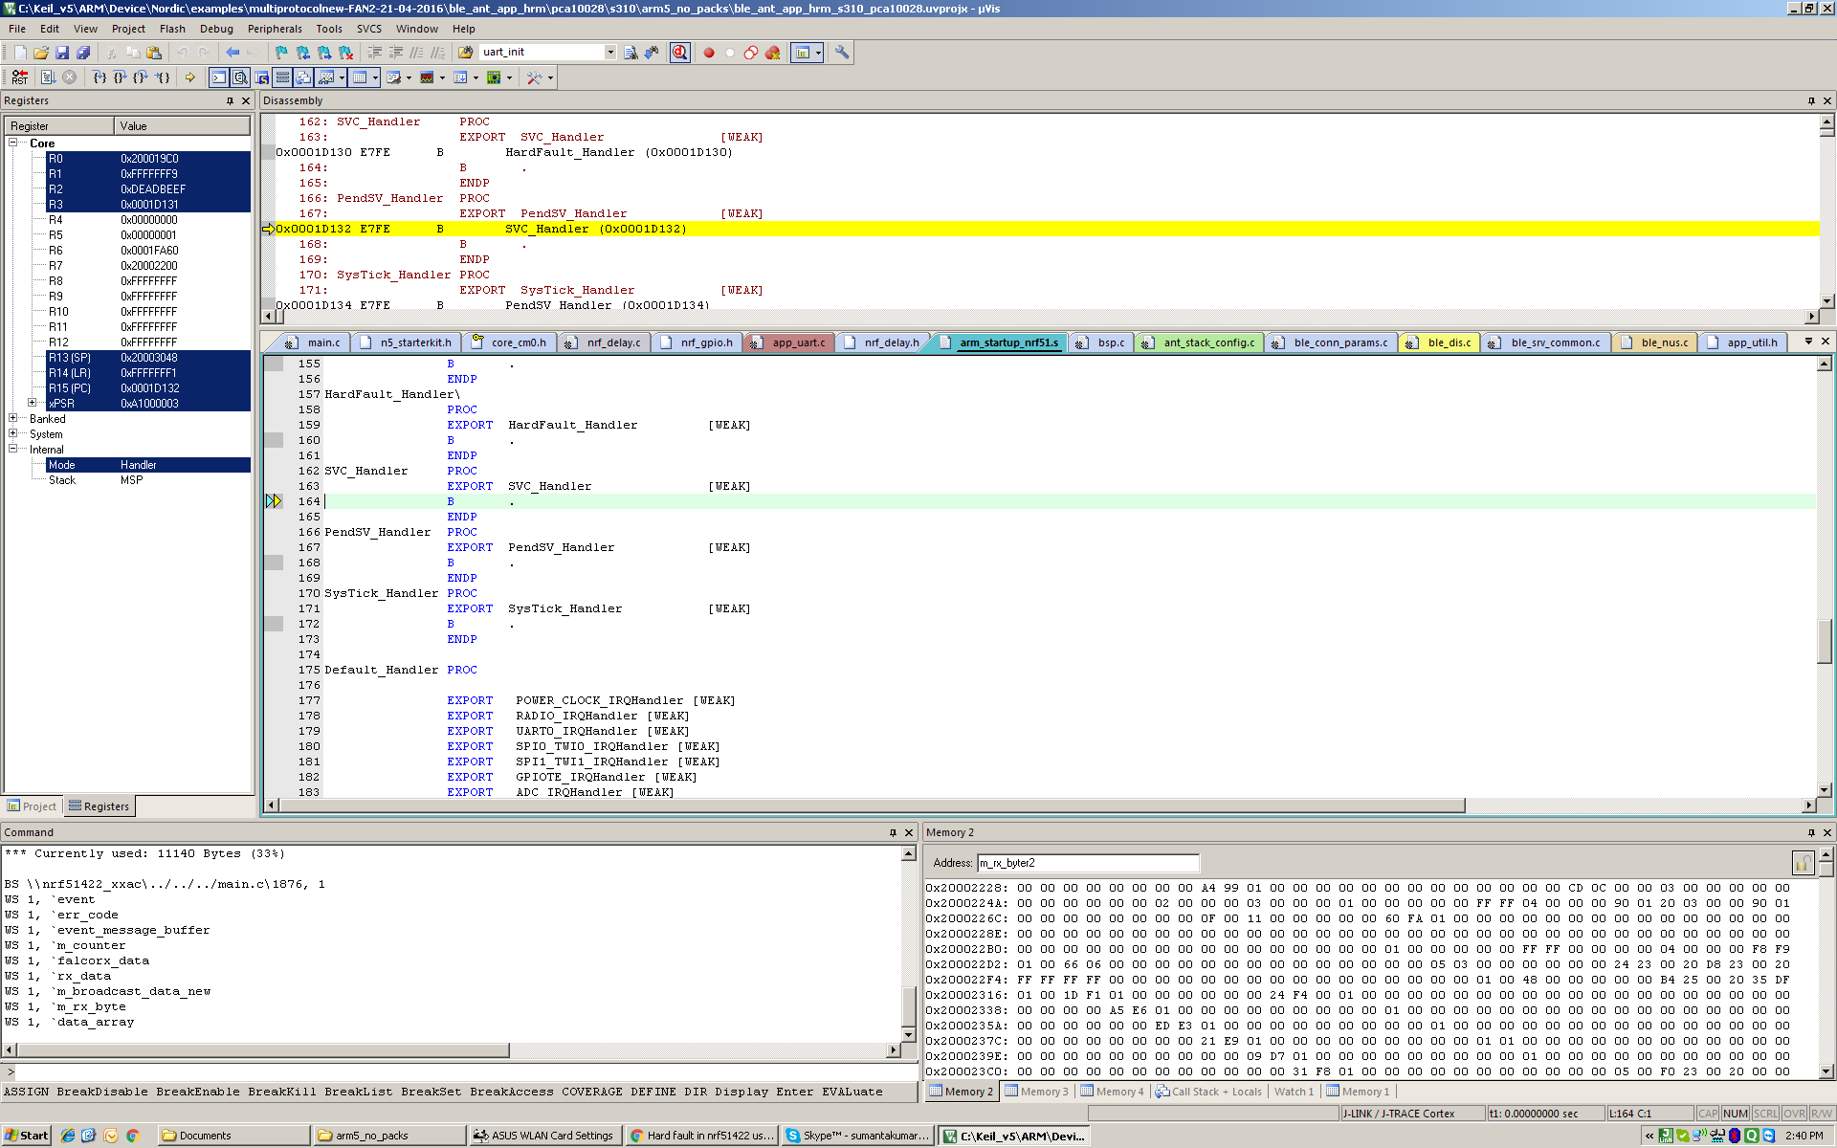Click the Run icon on debug toolbar
The image size is (1837, 1148).
48,77
